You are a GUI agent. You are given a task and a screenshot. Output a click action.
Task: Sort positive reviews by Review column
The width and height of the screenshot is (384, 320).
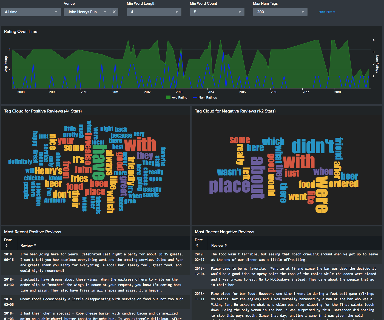coord(28,245)
